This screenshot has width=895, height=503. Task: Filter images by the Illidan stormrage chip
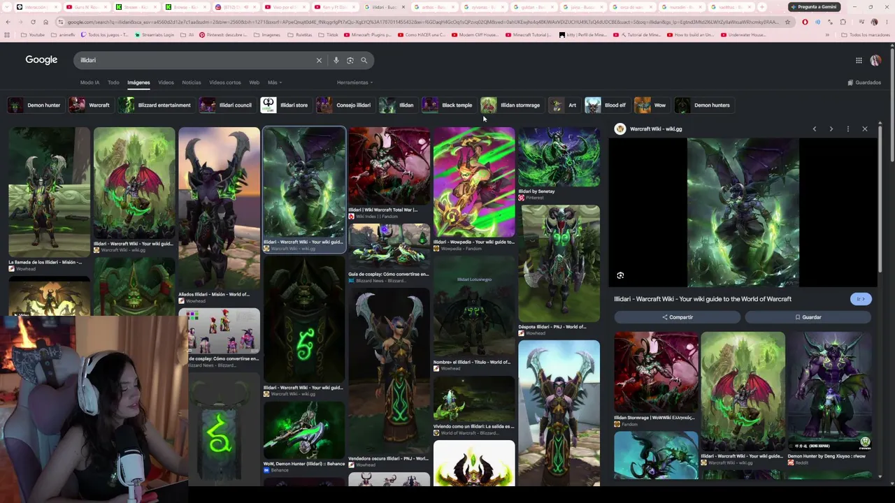510,105
